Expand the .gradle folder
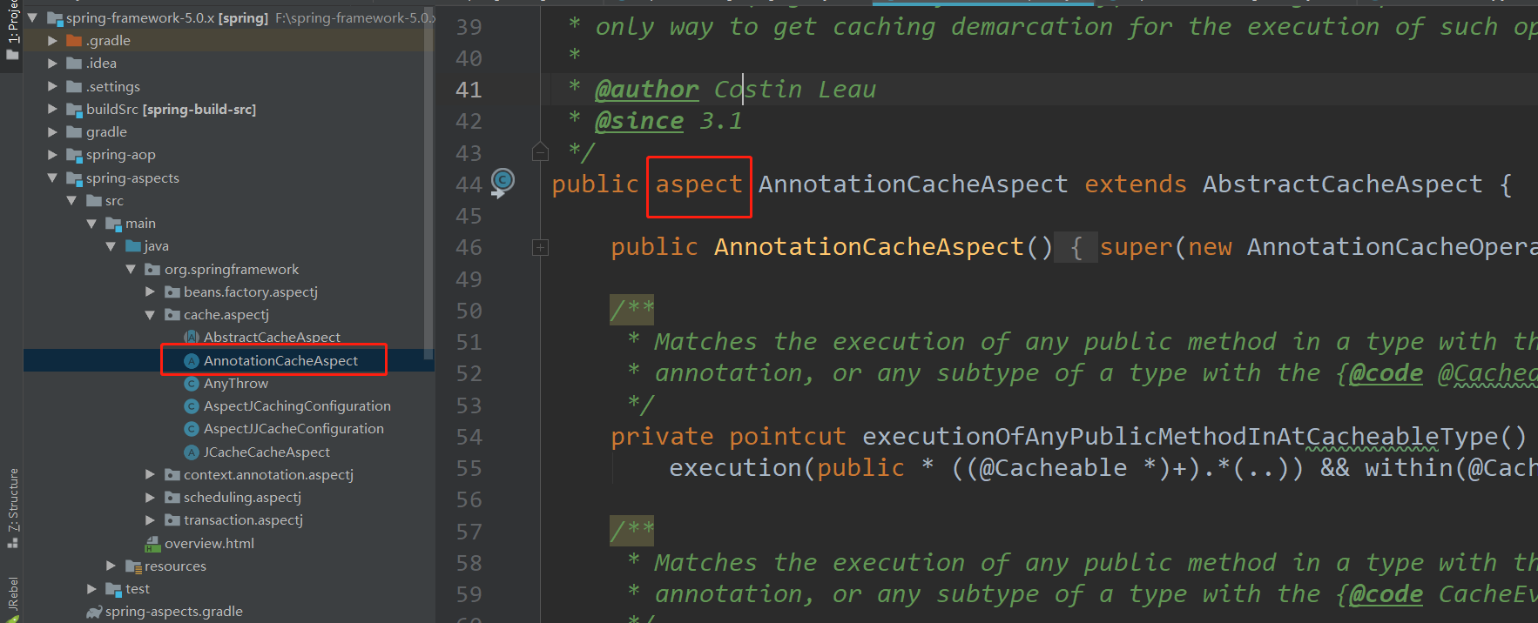 (x=52, y=41)
